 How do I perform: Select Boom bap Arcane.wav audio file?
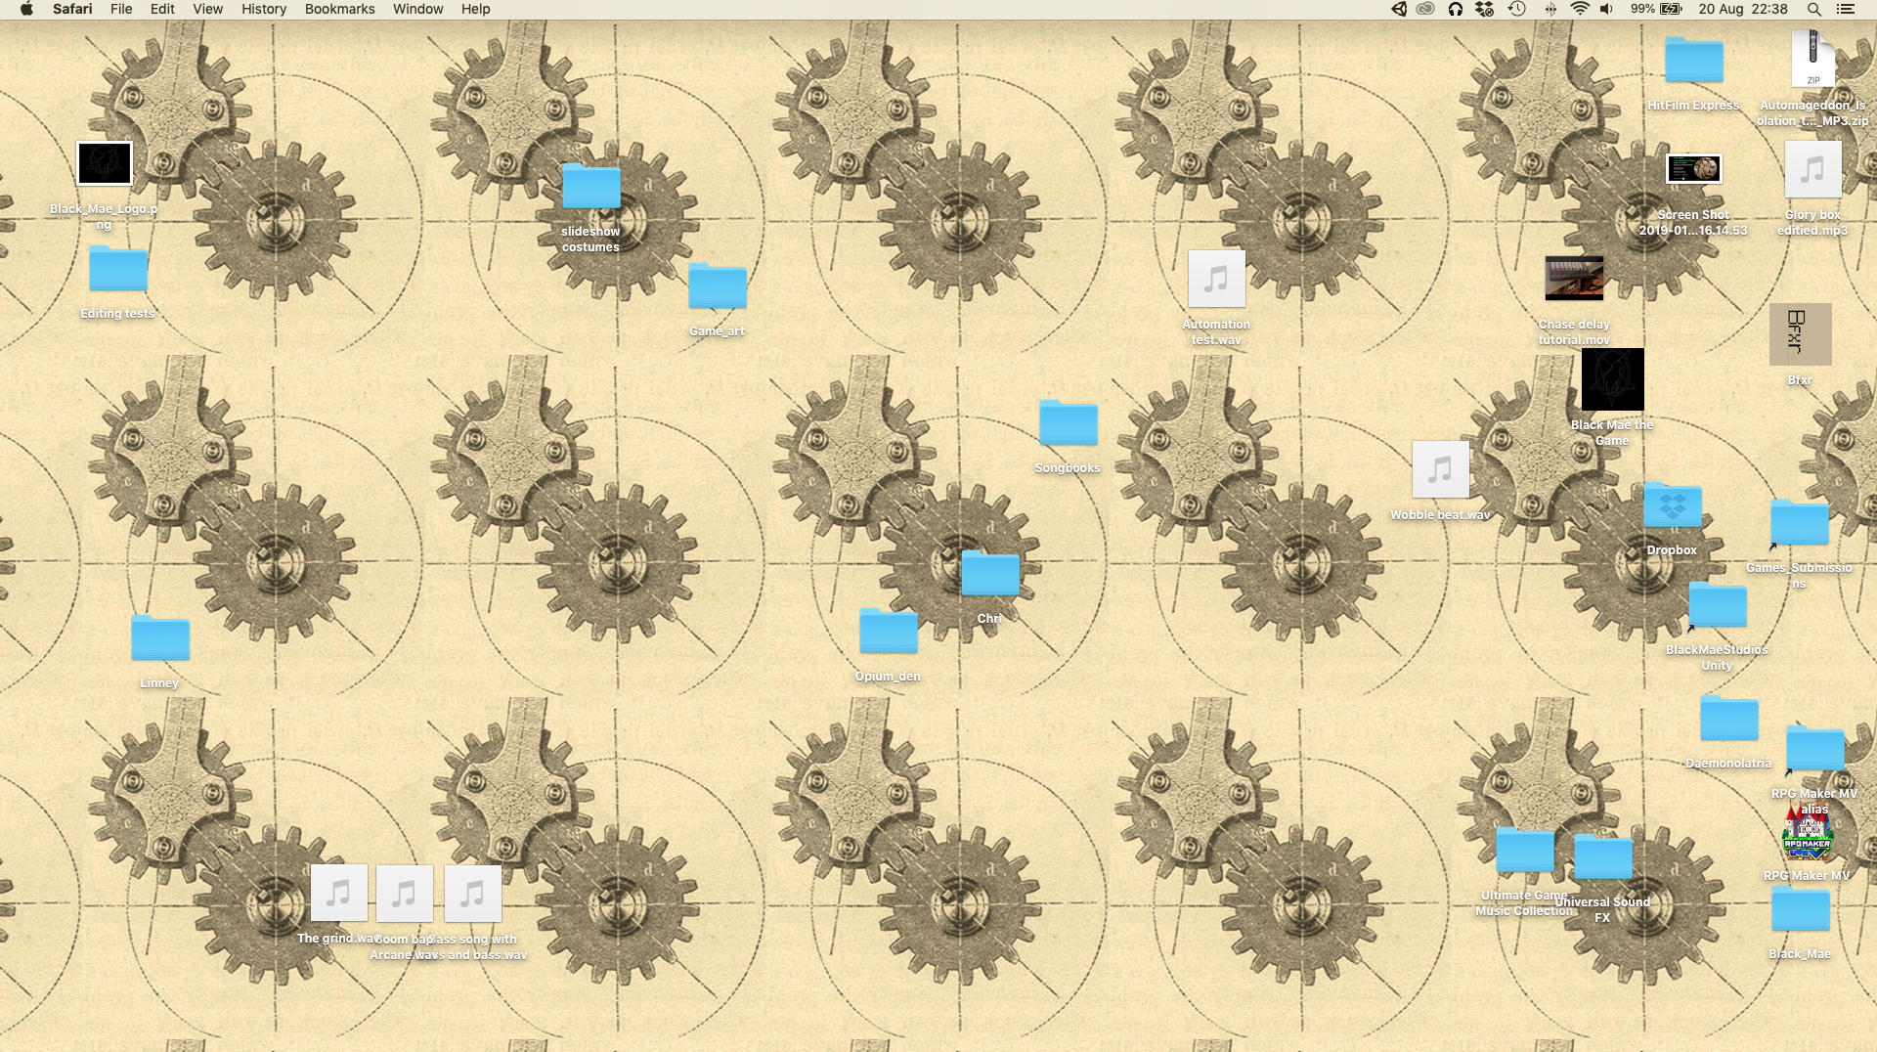point(405,894)
